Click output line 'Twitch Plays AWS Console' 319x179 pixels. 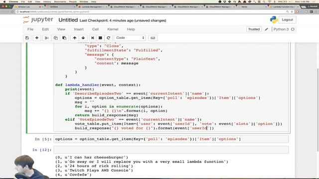pos(94,171)
